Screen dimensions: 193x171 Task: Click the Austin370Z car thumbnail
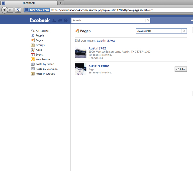[x=81, y=52]
